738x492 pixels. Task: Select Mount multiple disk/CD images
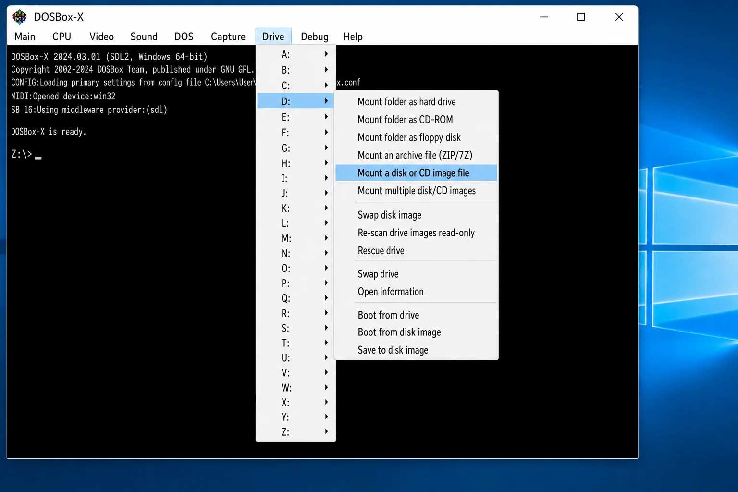pyautogui.click(x=416, y=190)
